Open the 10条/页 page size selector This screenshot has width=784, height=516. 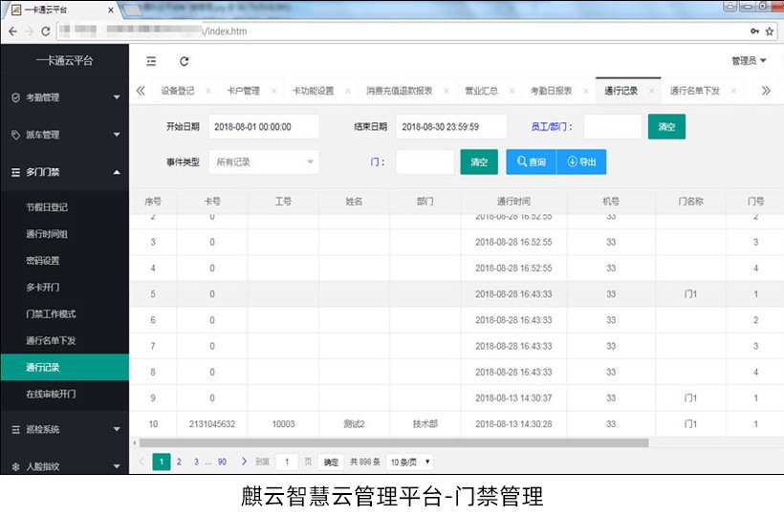(409, 462)
